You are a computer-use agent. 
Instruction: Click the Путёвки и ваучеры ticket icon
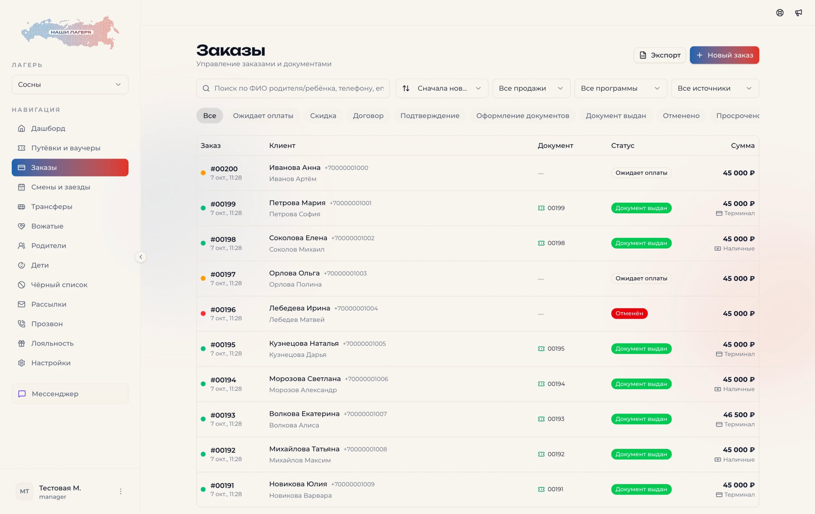(x=21, y=148)
